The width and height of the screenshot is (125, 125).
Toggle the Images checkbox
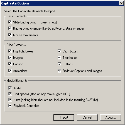10,58
